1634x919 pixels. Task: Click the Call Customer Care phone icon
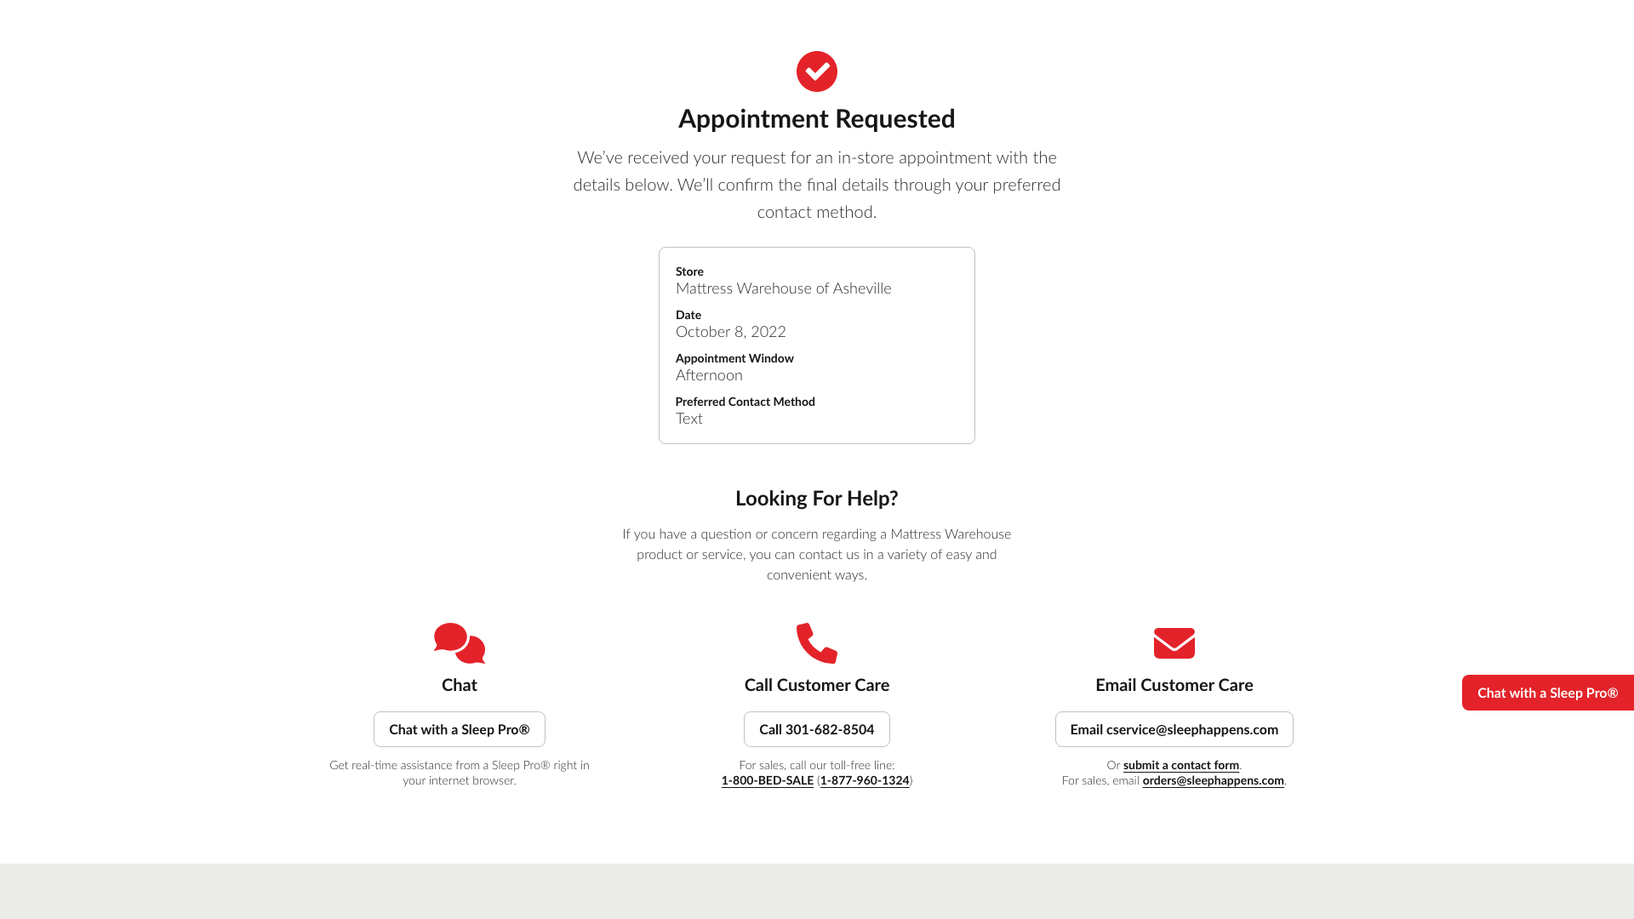coord(817,643)
